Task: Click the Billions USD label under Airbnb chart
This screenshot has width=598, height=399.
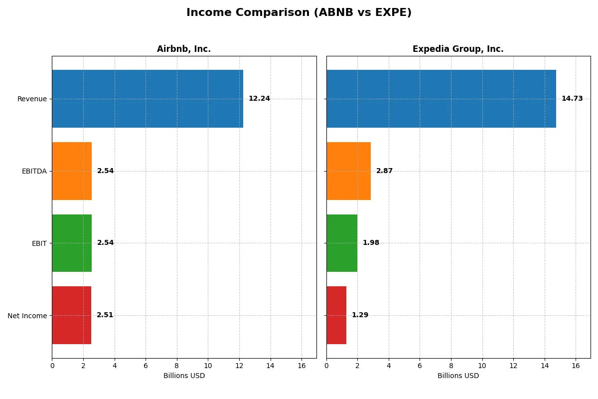Action: tap(184, 376)
